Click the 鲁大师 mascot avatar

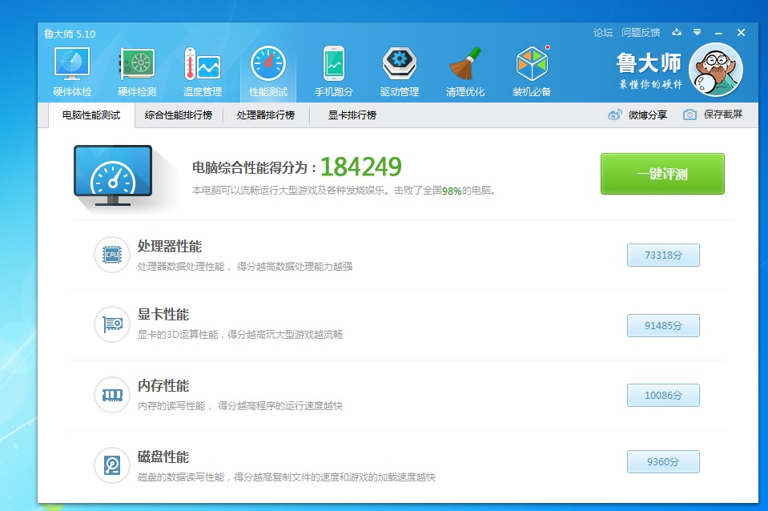[x=716, y=70]
